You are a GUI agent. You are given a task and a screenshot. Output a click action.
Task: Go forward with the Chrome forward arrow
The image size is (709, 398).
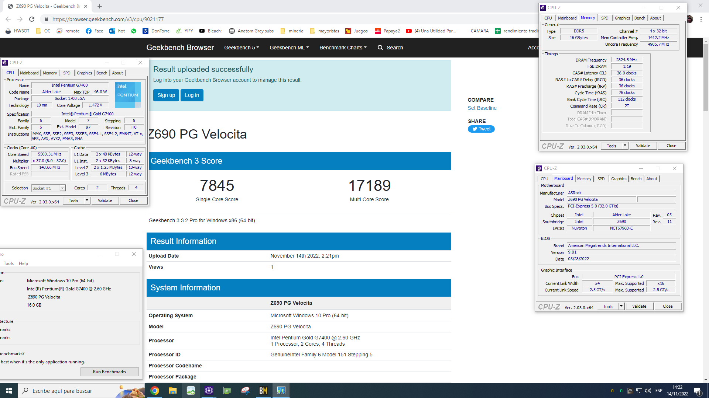[20, 19]
